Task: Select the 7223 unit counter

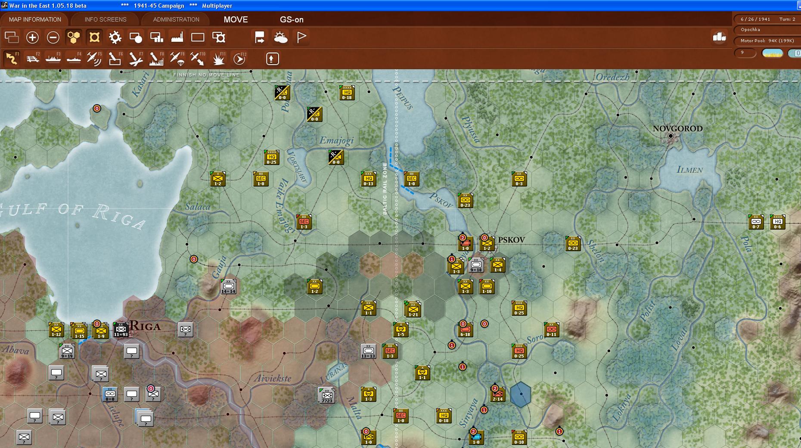Action: click(x=327, y=395)
